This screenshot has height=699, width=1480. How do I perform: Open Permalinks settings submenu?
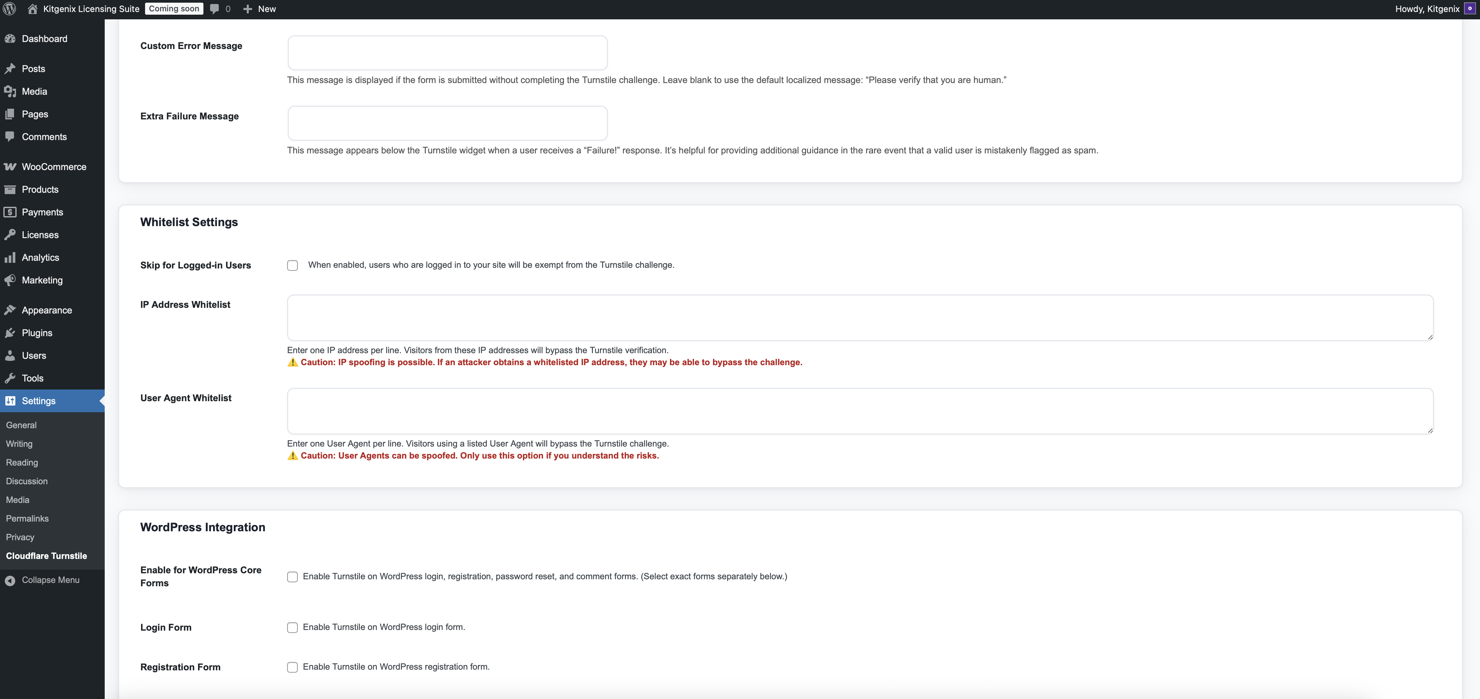27,518
